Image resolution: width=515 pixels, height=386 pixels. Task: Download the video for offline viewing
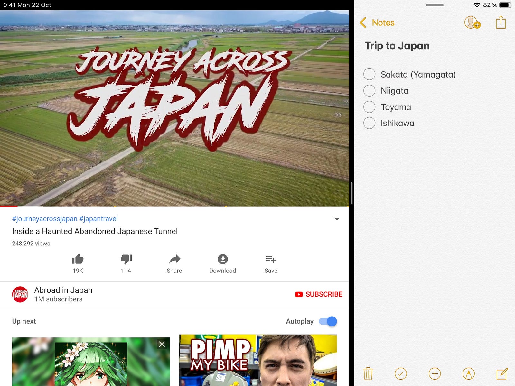(222, 259)
